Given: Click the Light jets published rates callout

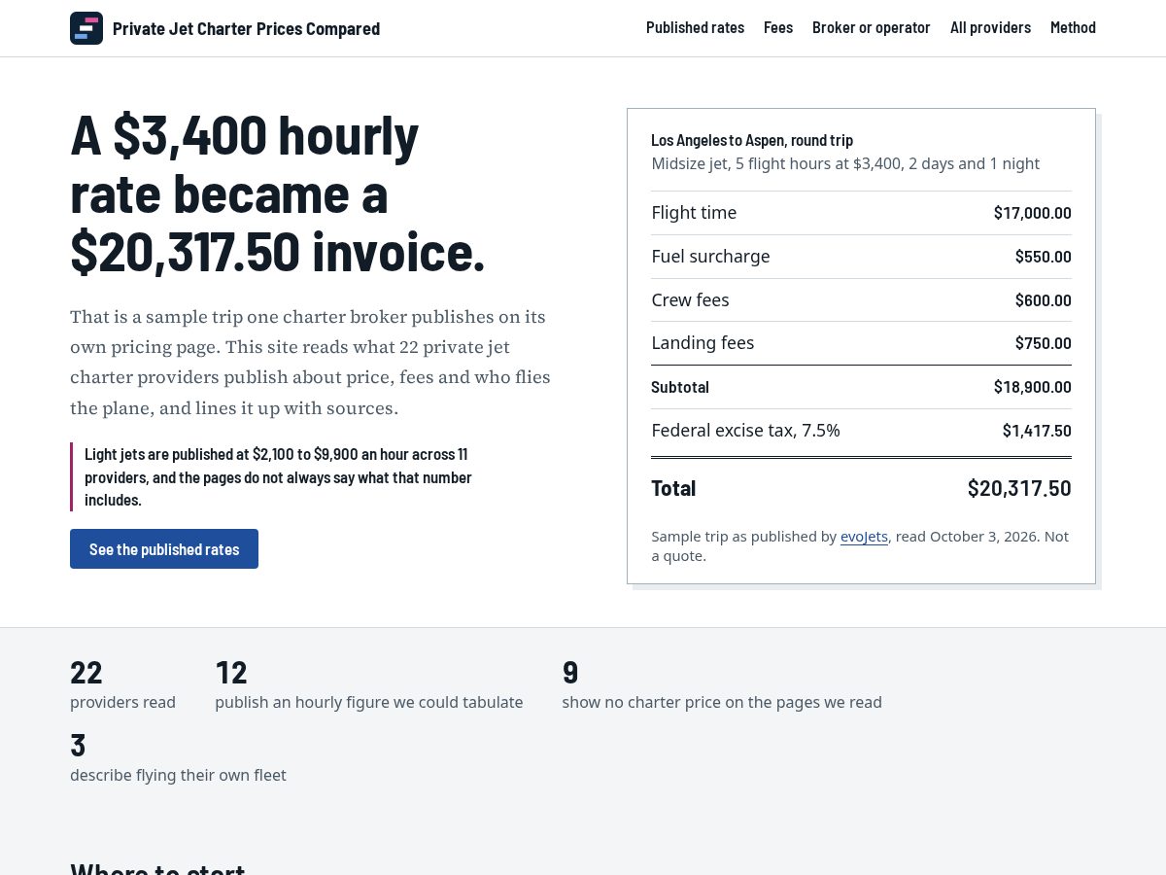Looking at the screenshot, I should 278,477.
